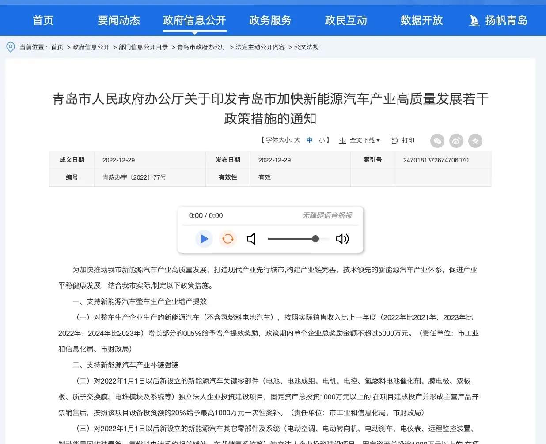
Task: Set font size to 小
Action: click(x=322, y=140)
